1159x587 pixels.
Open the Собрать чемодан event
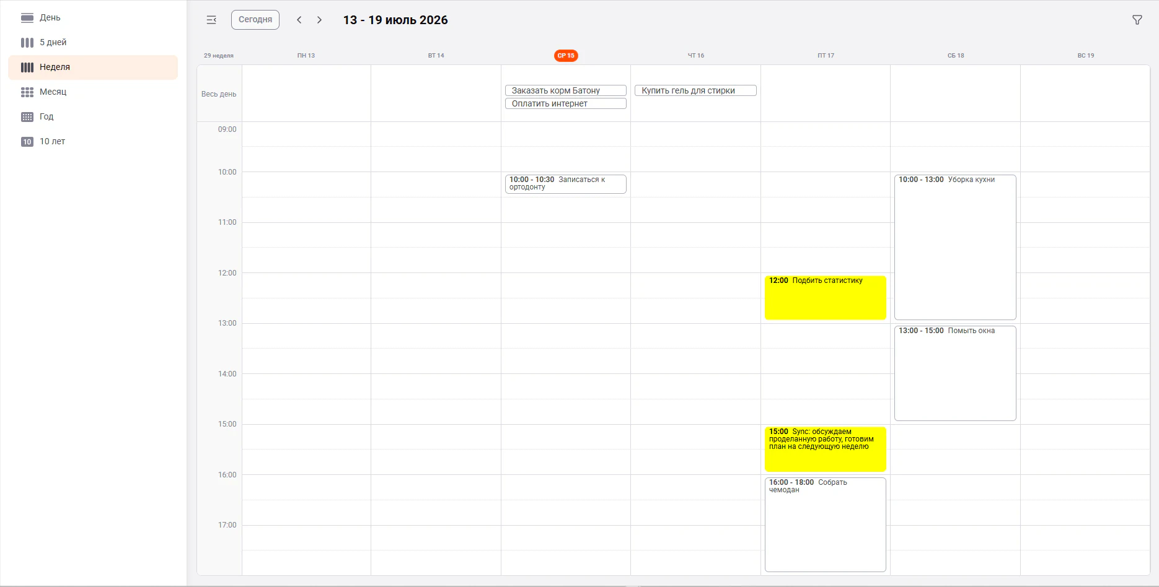[826, 524]
